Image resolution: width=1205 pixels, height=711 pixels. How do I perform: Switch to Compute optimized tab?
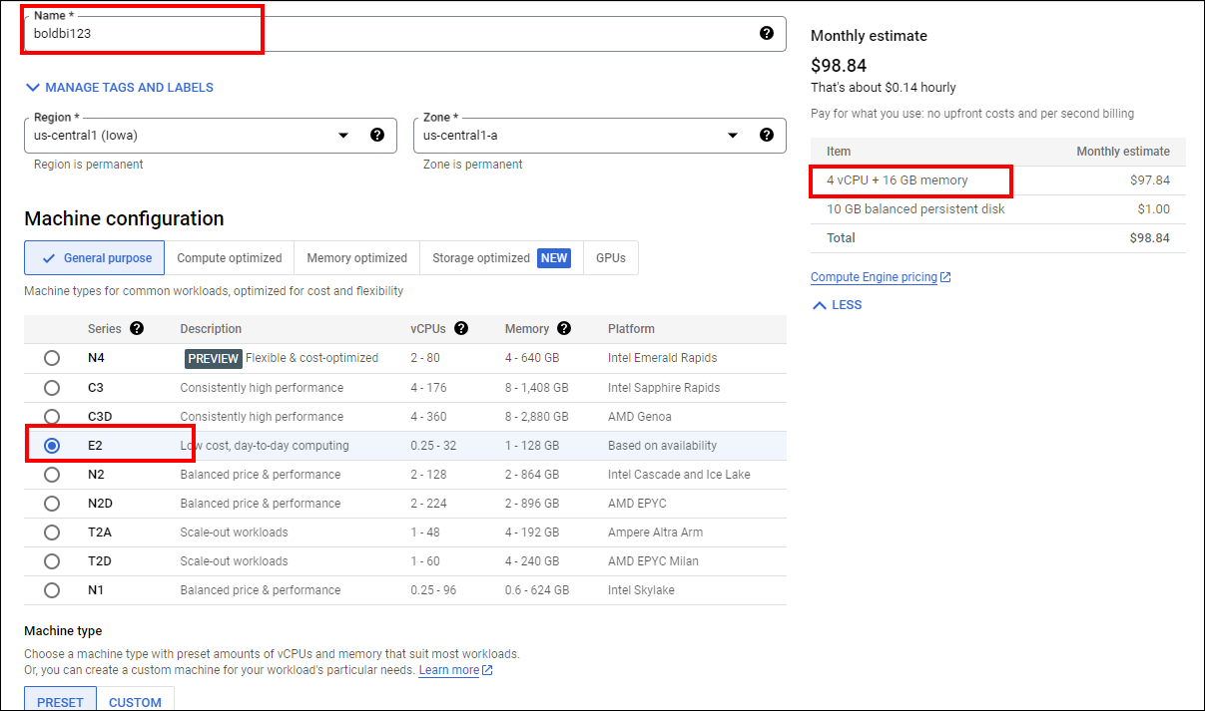[x=229, y=258]
